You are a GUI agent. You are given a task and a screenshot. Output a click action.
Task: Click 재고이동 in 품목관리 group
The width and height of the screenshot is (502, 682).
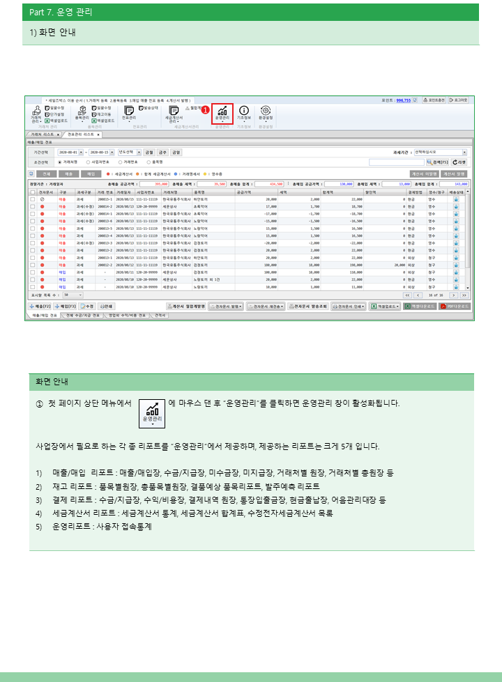(101, 114)
